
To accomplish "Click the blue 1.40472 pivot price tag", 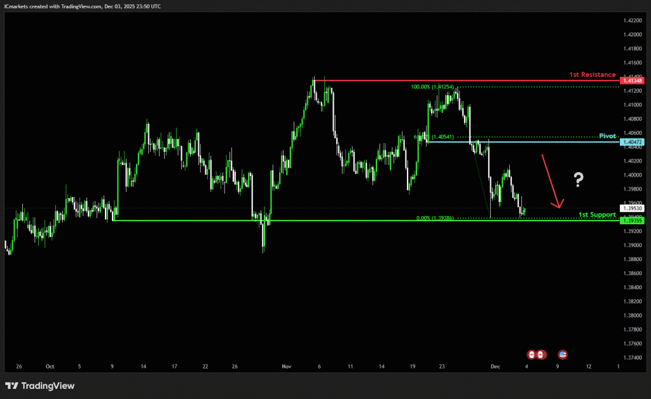I will tap(633, 142).
